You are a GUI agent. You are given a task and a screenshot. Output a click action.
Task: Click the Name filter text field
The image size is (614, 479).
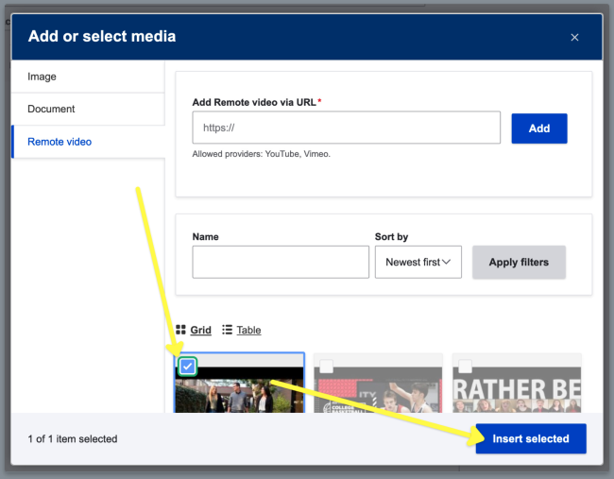(281, 263)
